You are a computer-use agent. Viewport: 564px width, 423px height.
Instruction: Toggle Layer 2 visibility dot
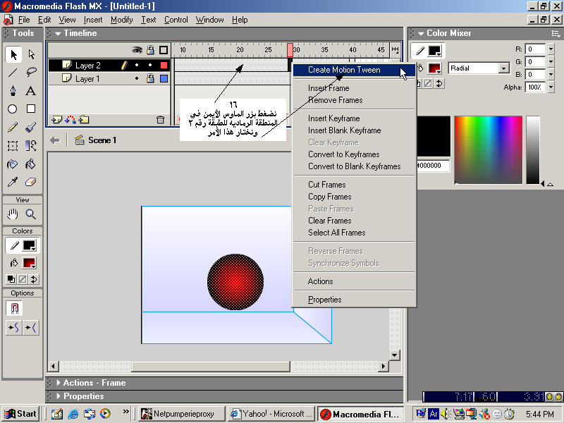[x=137, y=65]
